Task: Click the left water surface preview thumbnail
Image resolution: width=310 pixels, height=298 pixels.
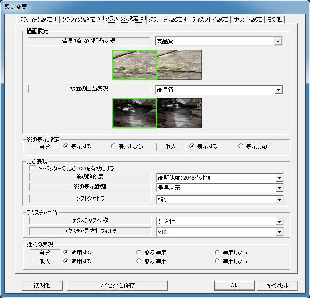Action: click(x=135, y=113)
